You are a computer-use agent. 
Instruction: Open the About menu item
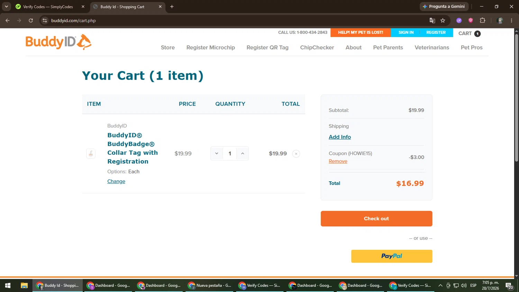point(354,47)
